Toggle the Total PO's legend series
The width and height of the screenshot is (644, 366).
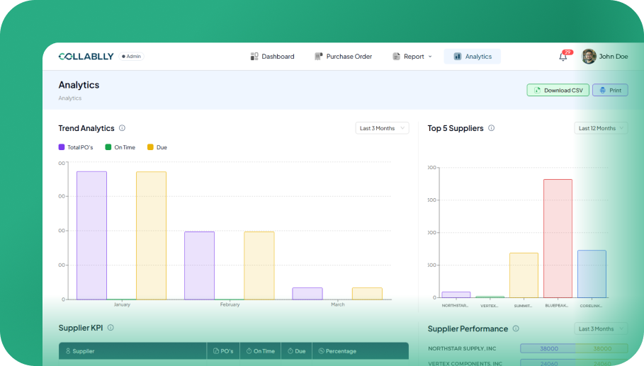tap(76, 147)
